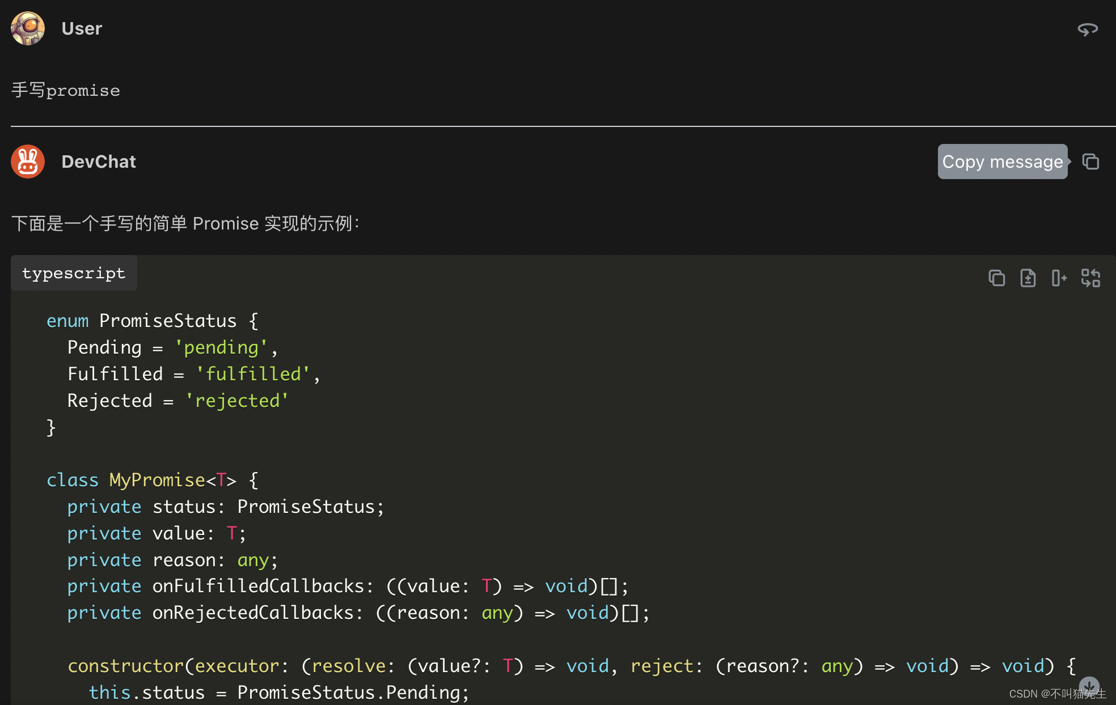This screenshot has height=705, width=1116.
Task: Click the "Fulfilled = 'fulfilled'," code line
Action: pyautogui.click(x=194, y=374)
